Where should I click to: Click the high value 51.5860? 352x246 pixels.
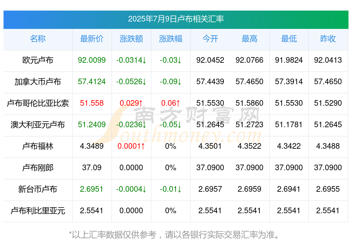tap(250, 103)
